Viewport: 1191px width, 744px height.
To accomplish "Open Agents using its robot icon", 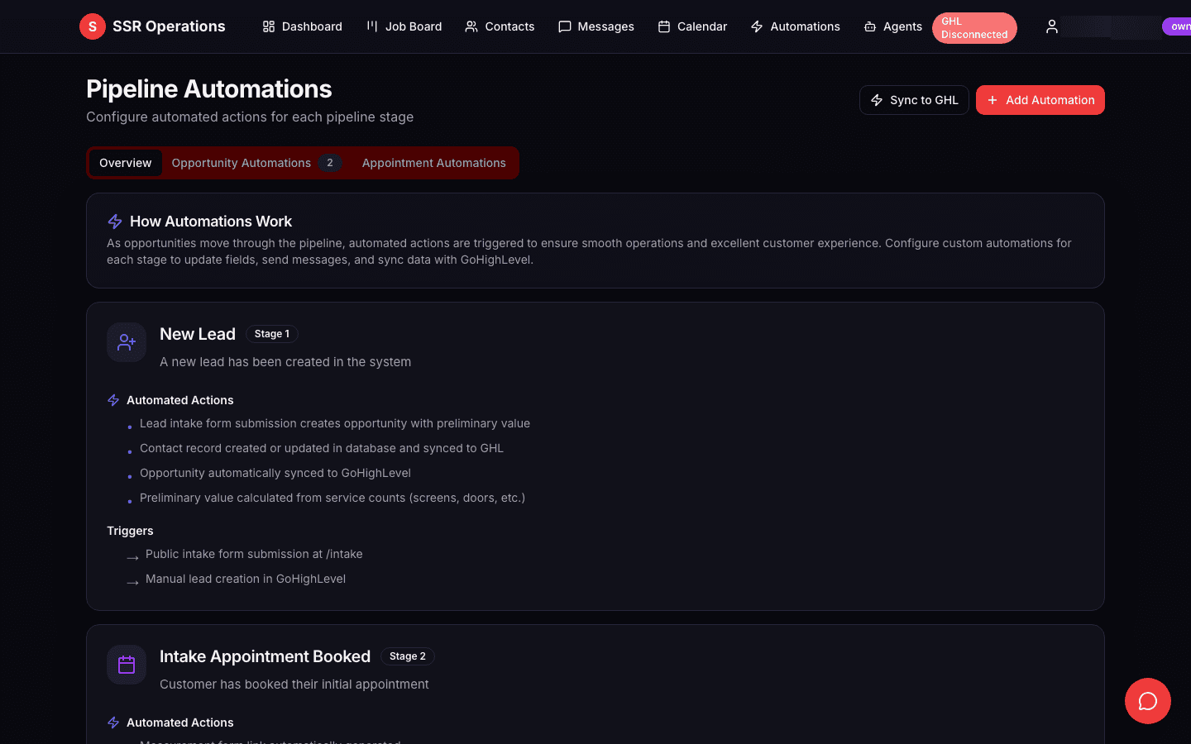I will [x=870, y=26].
